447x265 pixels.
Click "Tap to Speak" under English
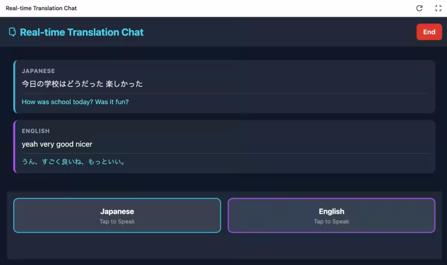click(331, 222)
